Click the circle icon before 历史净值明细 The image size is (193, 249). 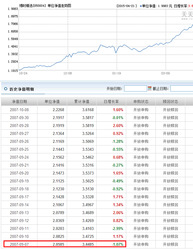[6, 89]
